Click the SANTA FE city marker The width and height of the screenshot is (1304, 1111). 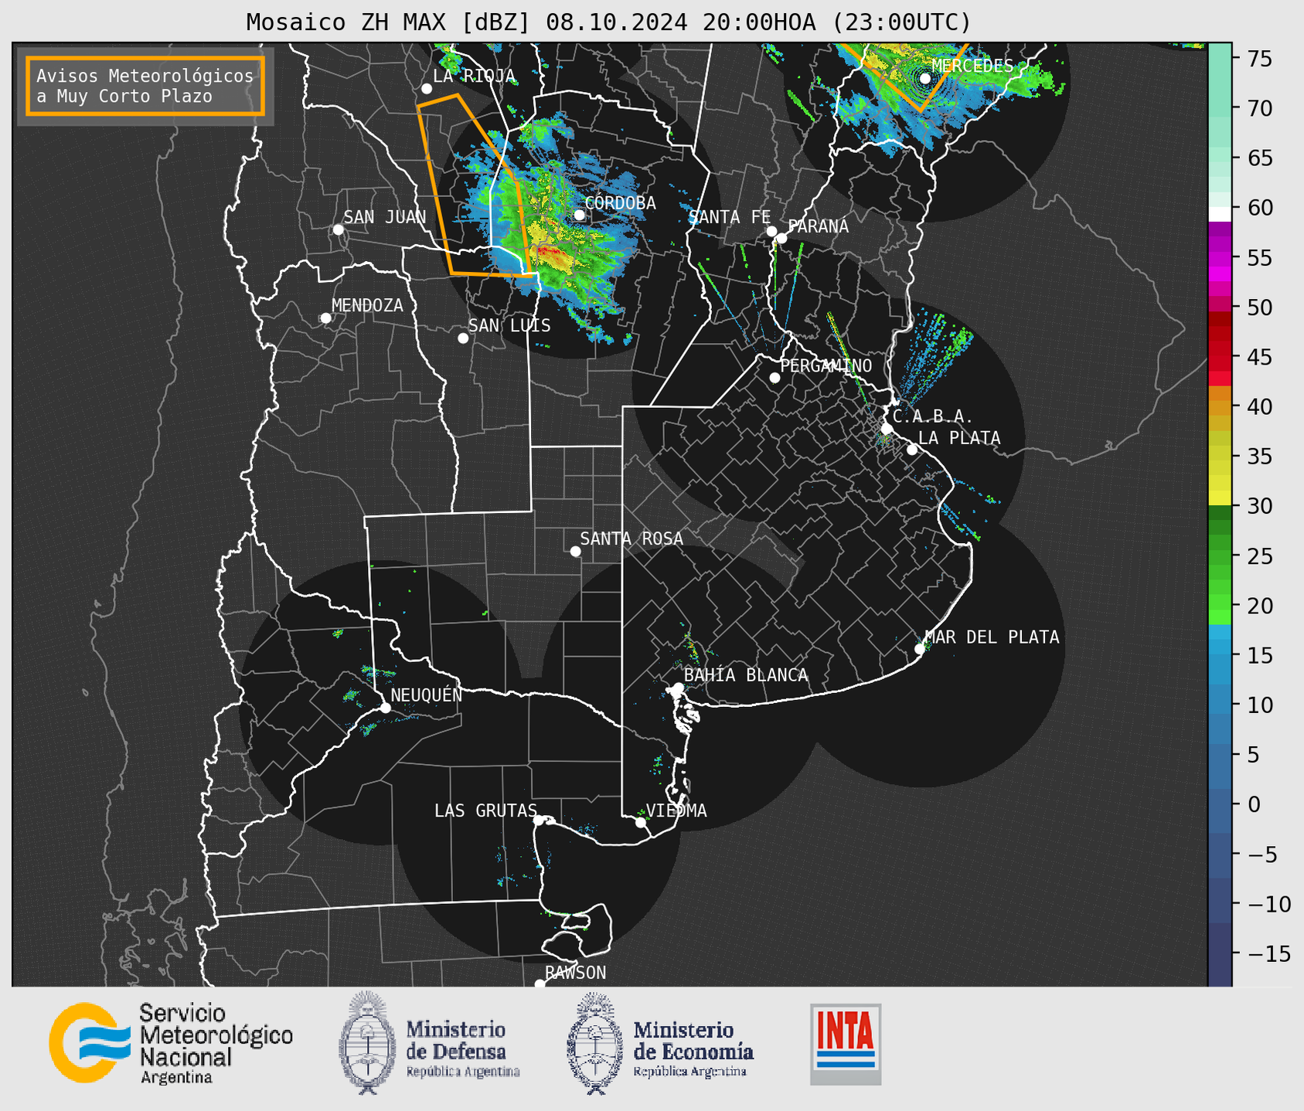pyautogui.click(x=771, y=231)
